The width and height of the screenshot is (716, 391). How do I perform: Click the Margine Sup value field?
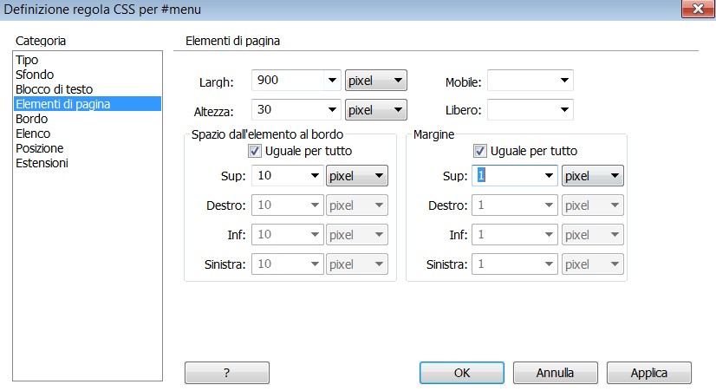507,176
